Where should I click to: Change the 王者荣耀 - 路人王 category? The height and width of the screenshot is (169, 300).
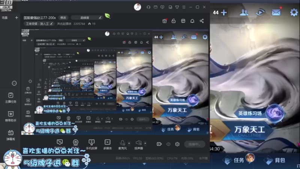click(x=39, y=24)
